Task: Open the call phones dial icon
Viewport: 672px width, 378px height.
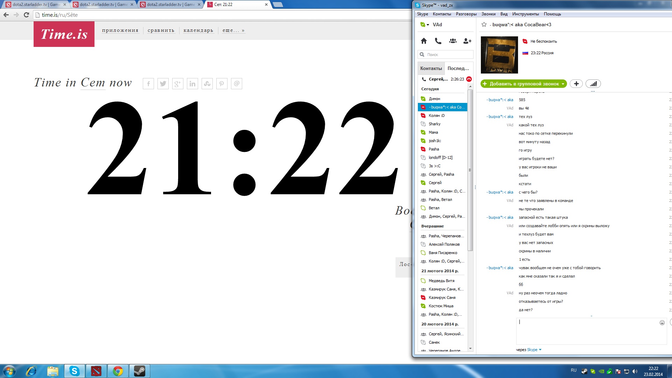Action: point(438,41)
